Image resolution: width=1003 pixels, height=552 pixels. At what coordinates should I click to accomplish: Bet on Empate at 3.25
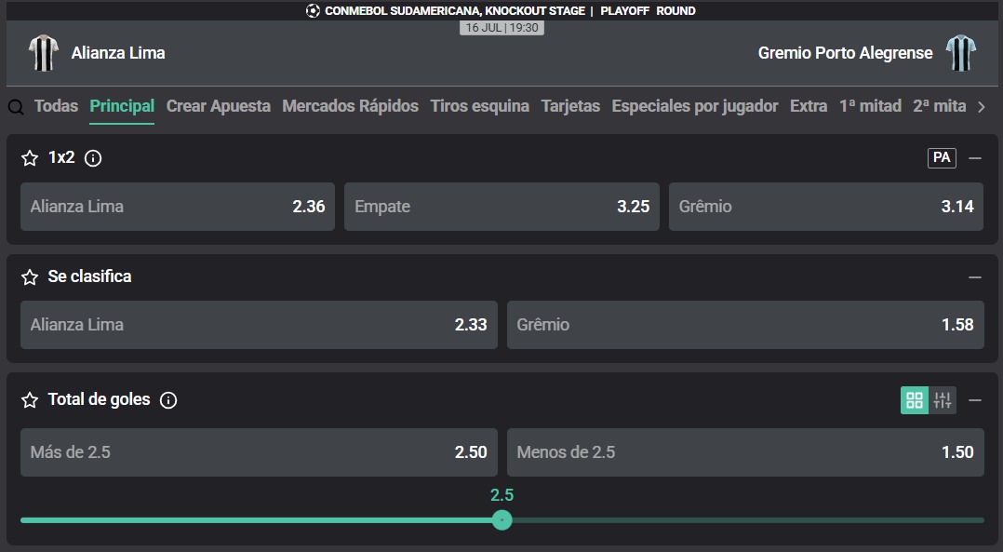501,207
